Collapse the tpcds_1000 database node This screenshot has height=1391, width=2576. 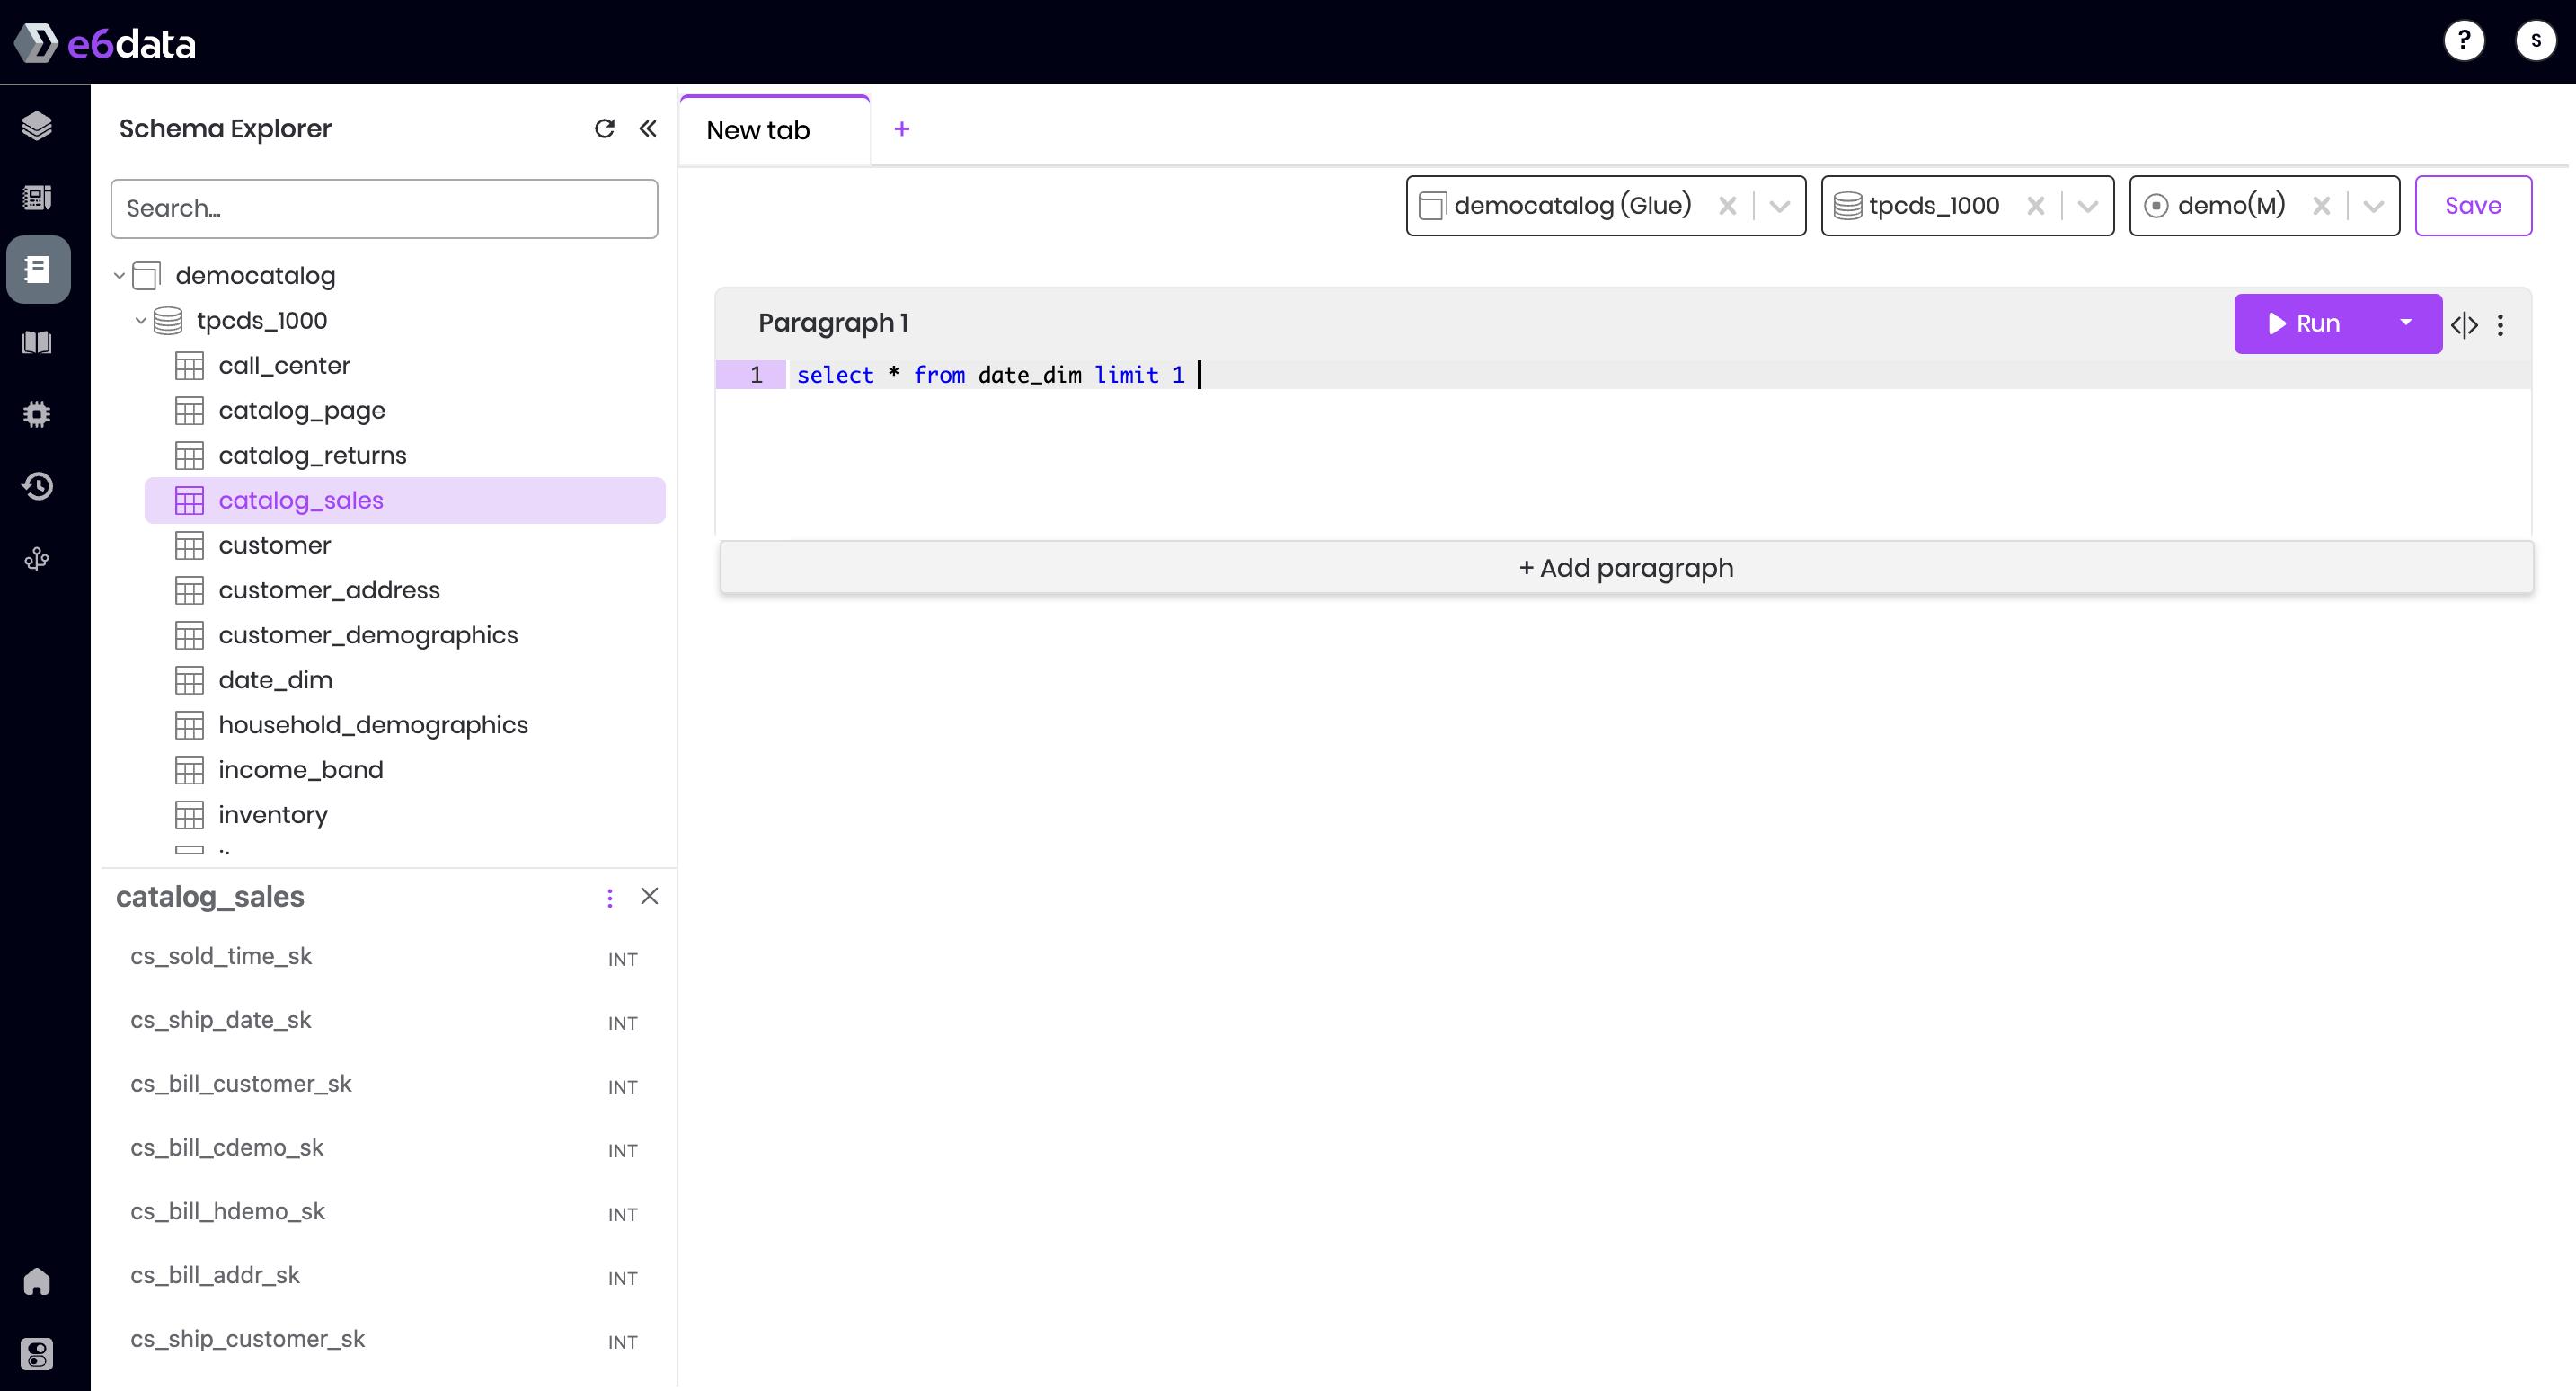click(x=141, y=320)
